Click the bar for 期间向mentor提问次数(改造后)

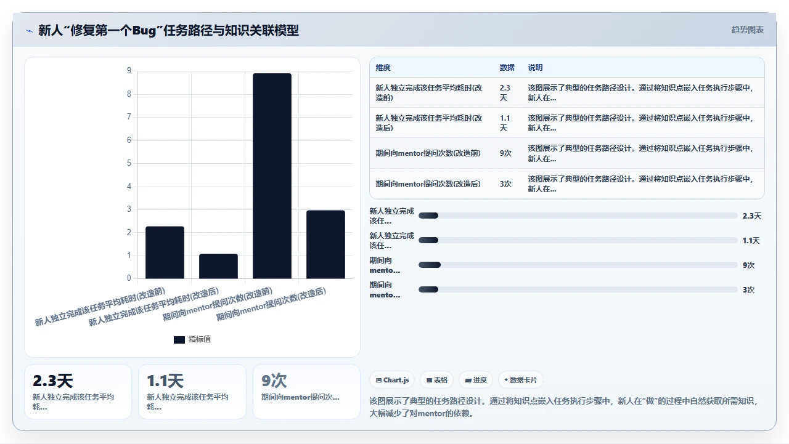[325, 244]
